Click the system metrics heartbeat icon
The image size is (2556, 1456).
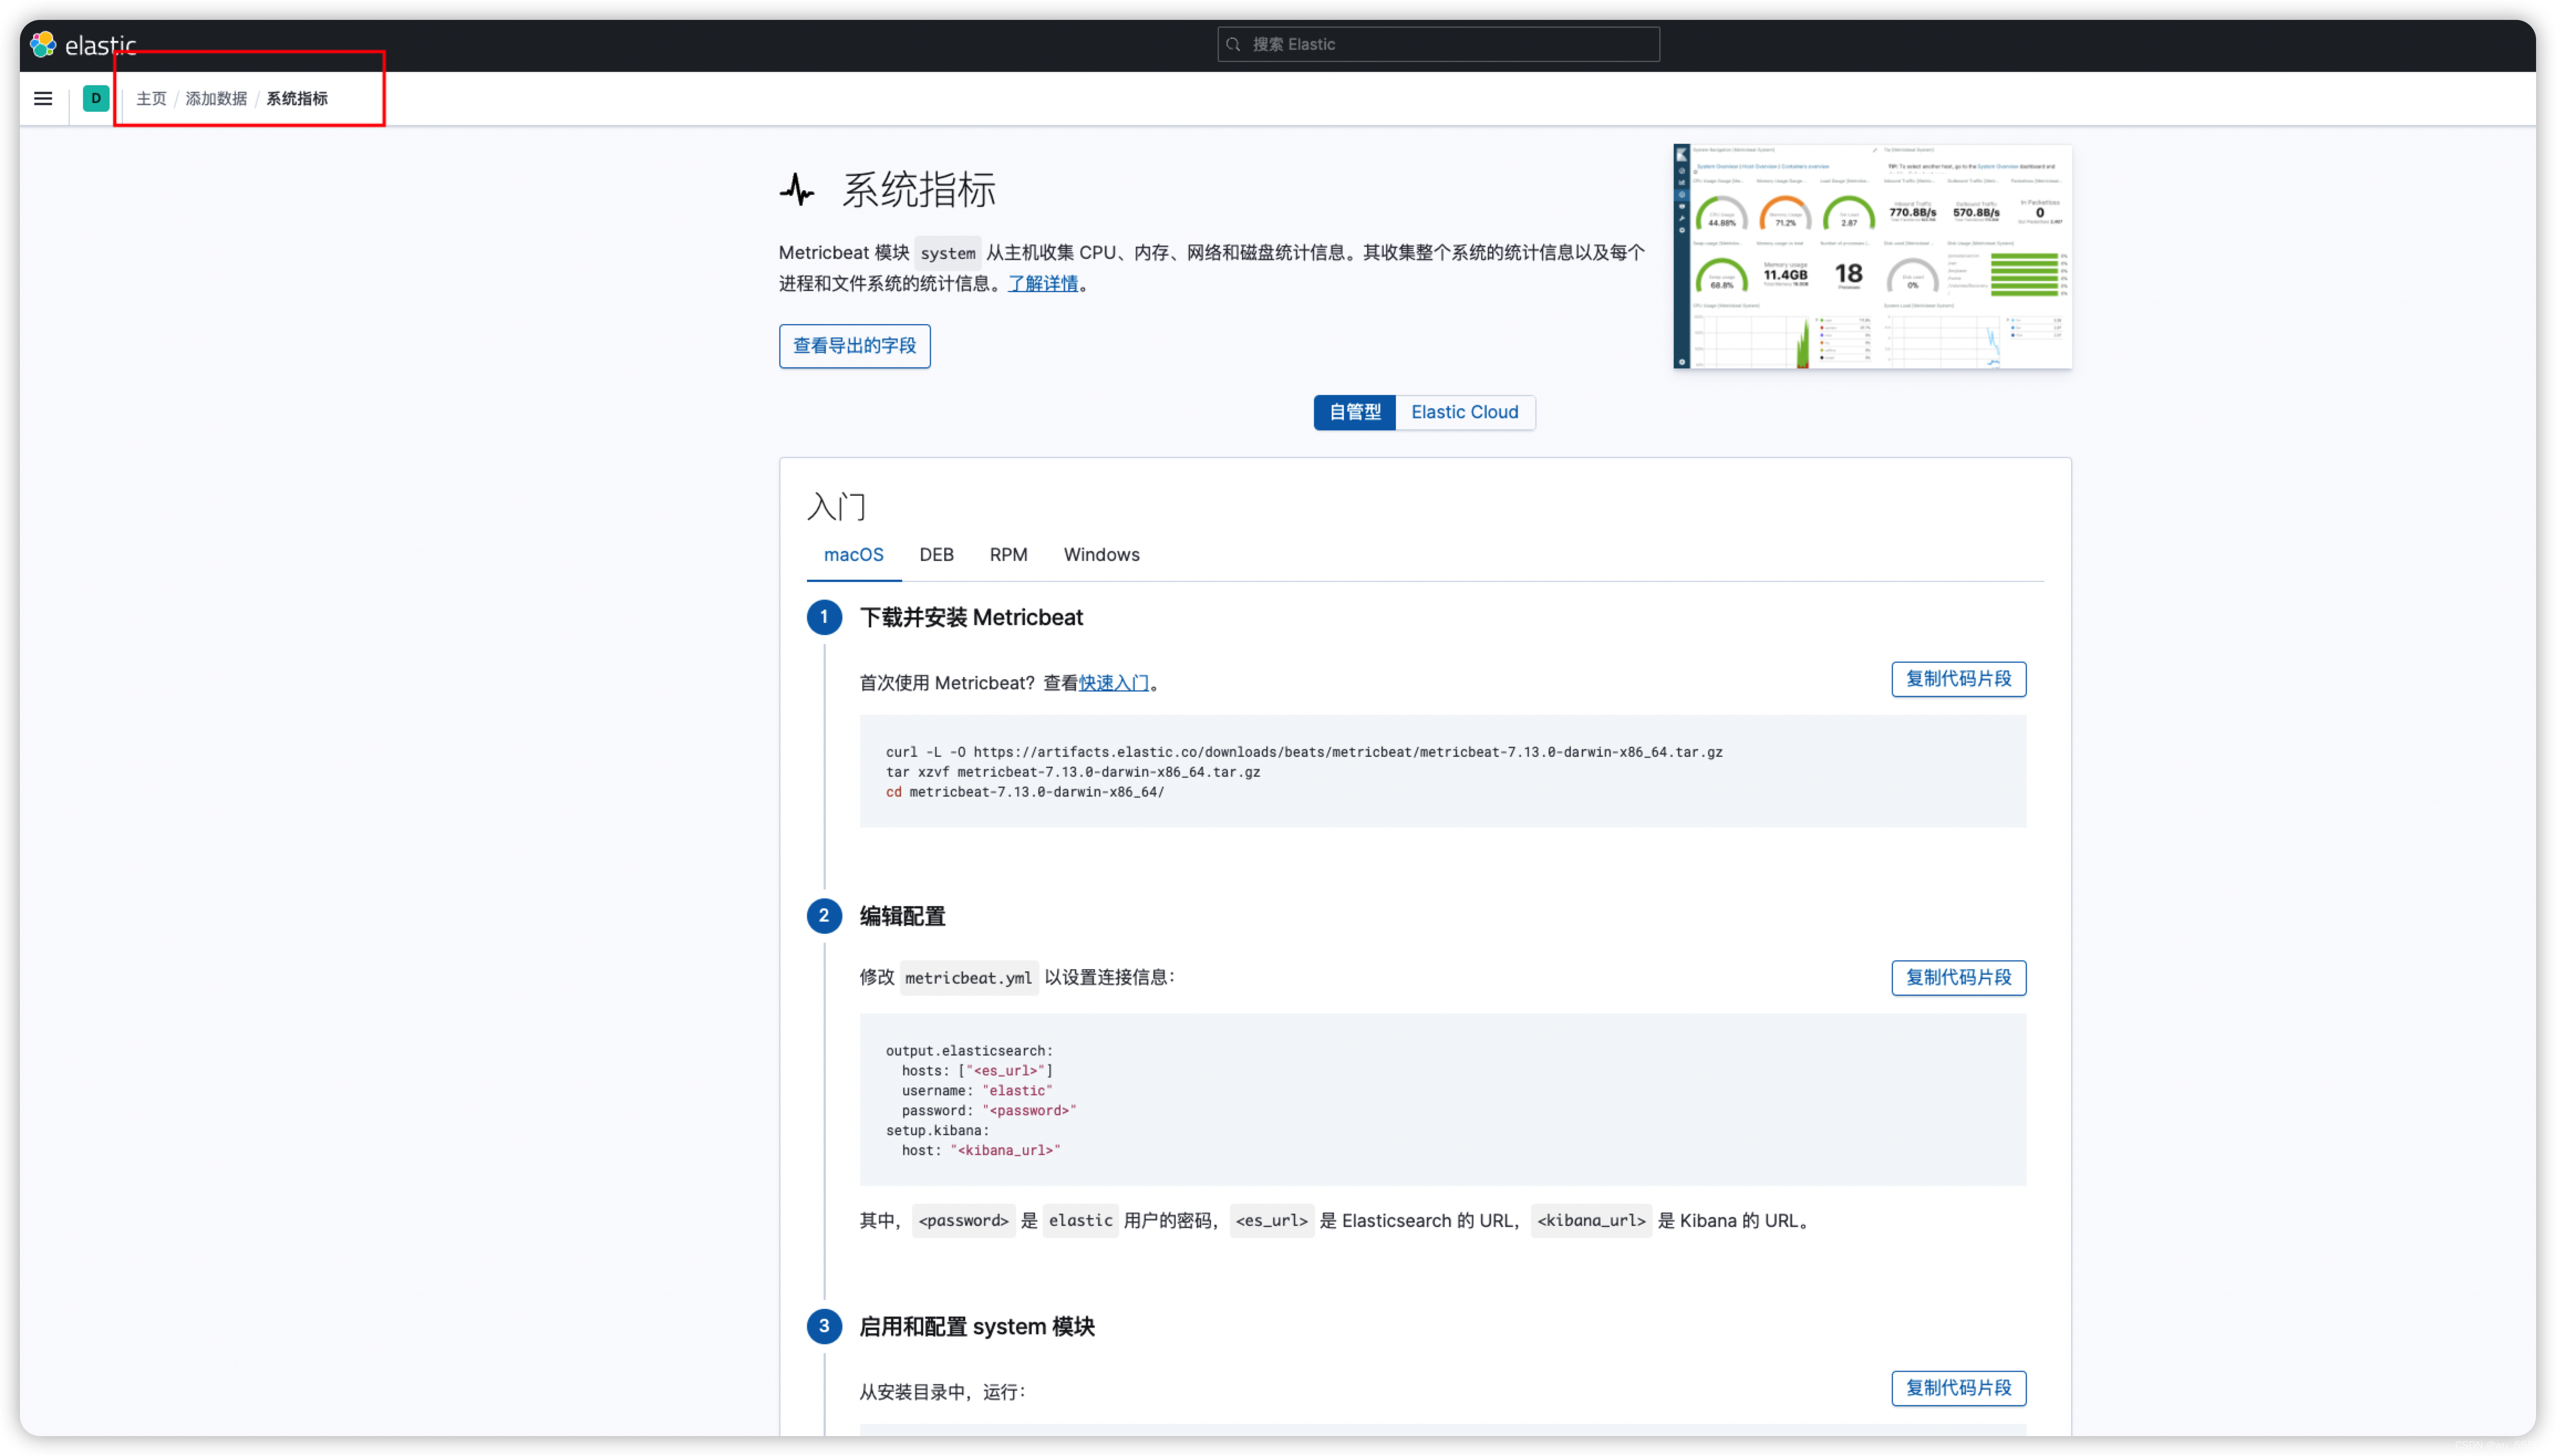tap(798, 189)
